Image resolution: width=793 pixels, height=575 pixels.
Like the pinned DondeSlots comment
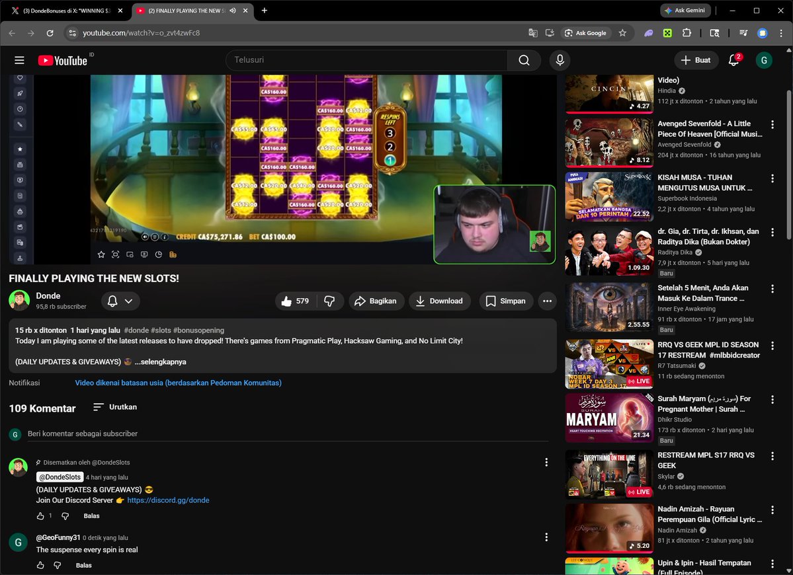click(40, 516)
